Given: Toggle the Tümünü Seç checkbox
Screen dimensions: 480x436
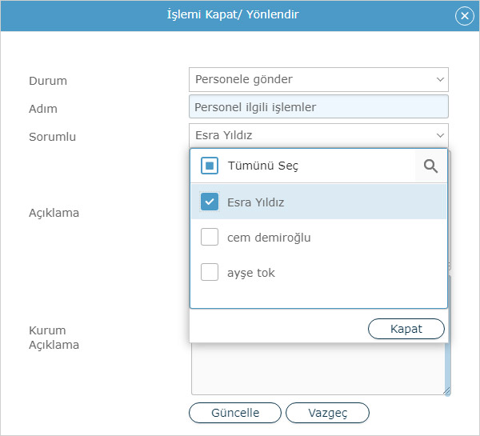Looking at the screenshot, I should pyautogui.click(x=210, y=166).
